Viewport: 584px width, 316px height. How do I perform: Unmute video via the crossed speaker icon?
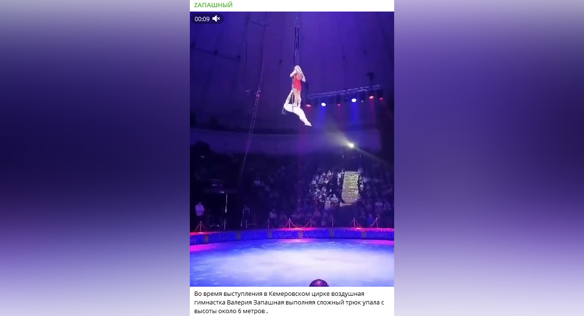coord(216,19)
